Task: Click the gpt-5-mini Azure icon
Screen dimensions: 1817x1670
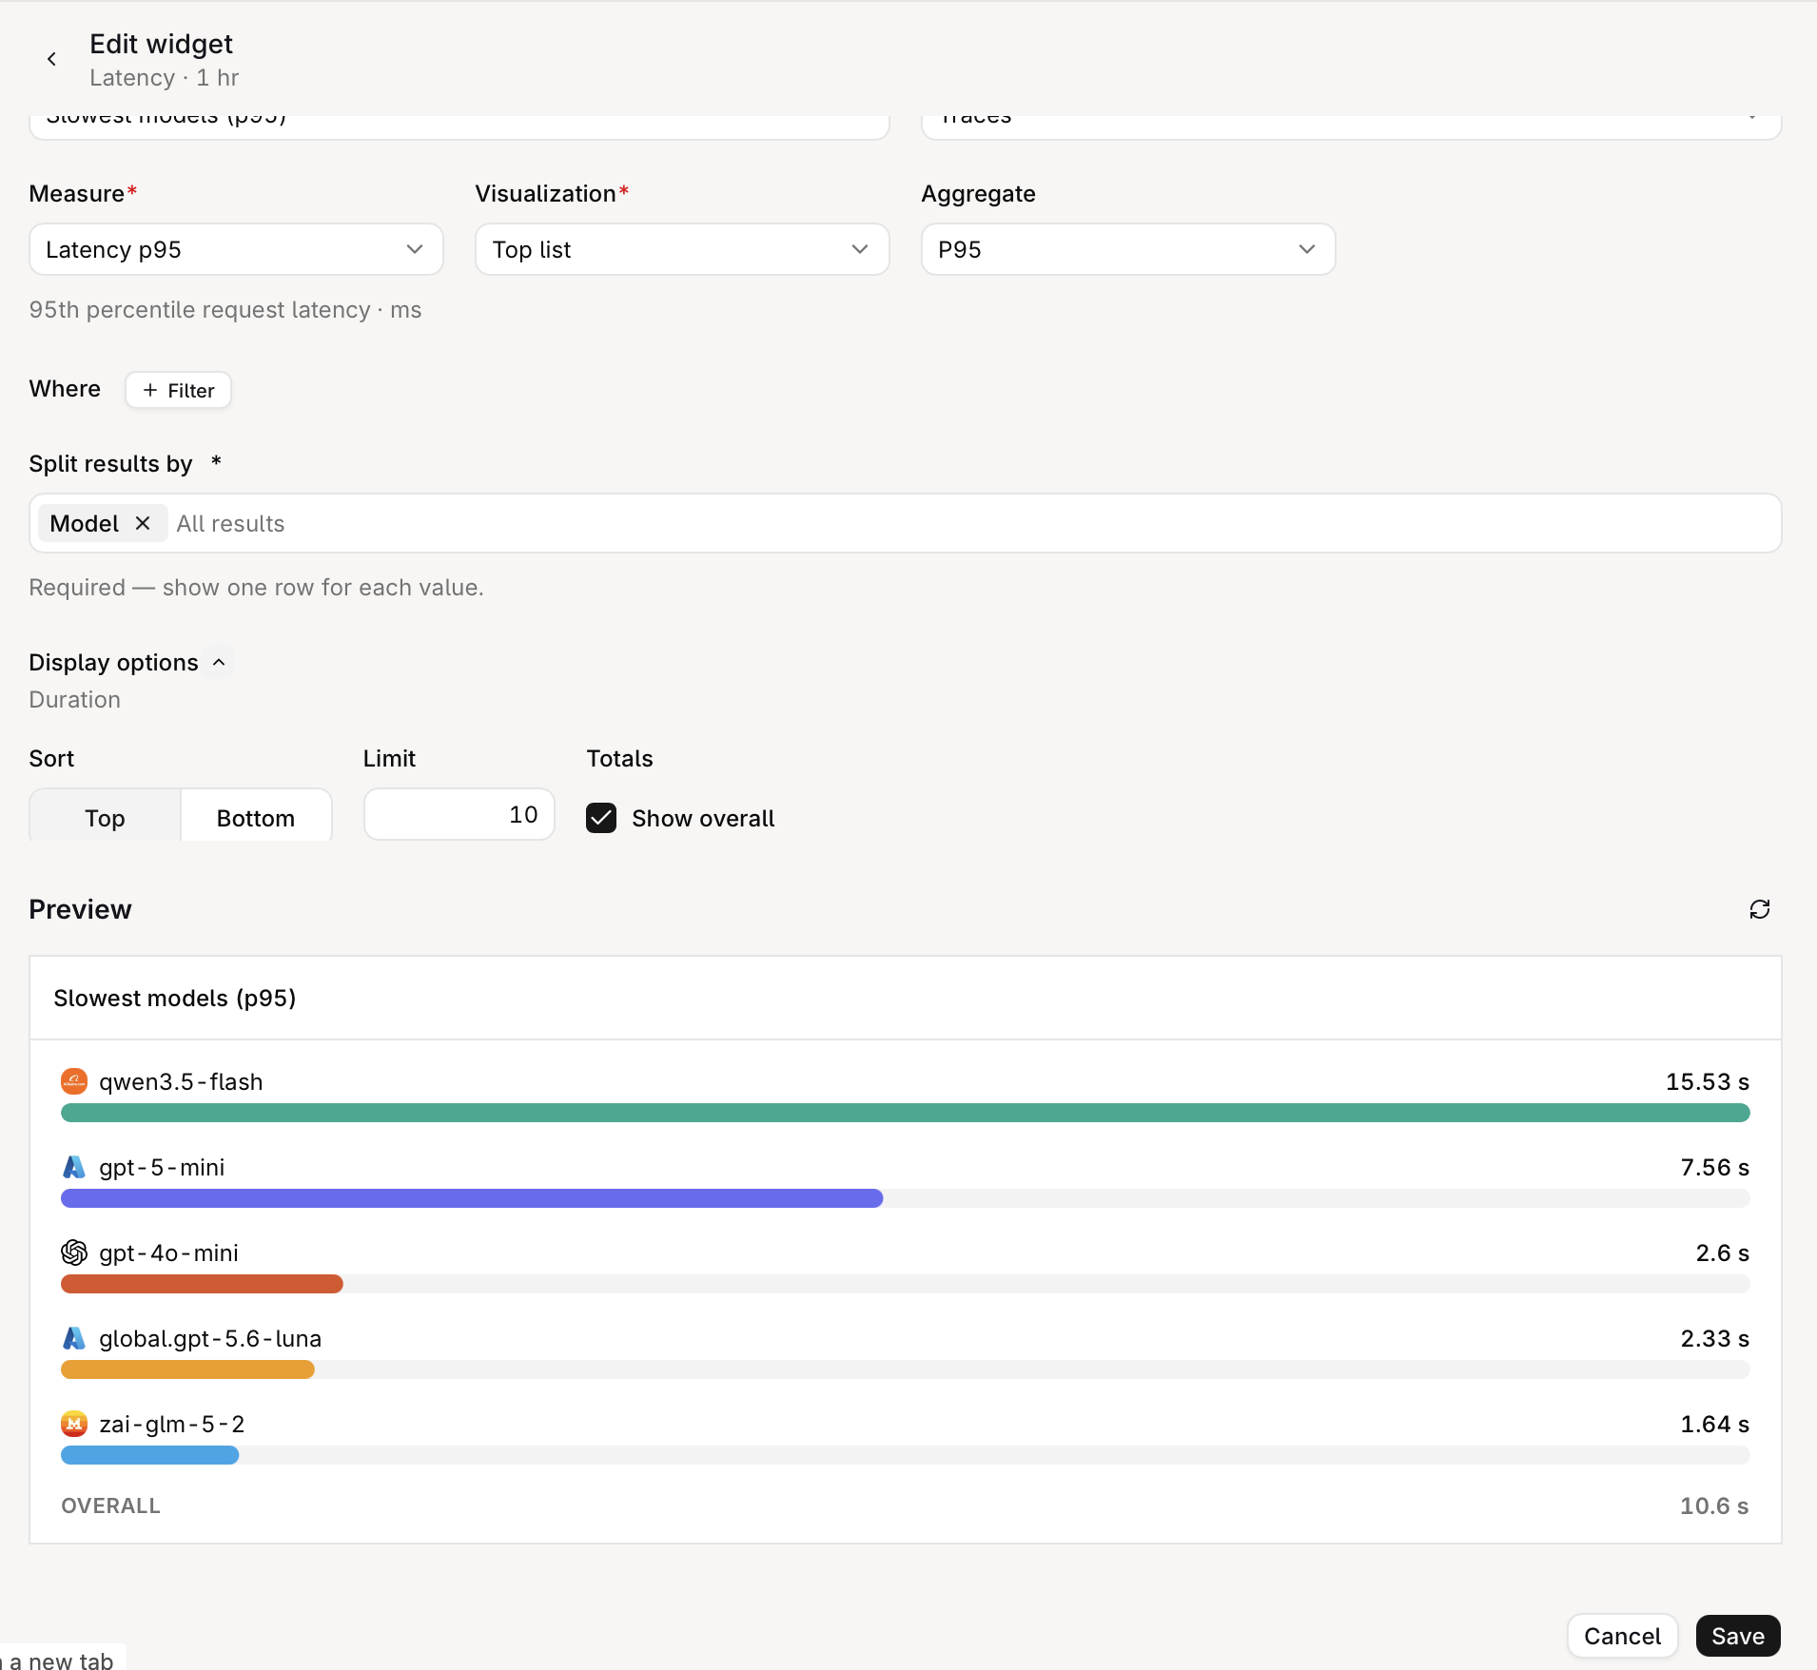Action: [x=74, y=1167]
